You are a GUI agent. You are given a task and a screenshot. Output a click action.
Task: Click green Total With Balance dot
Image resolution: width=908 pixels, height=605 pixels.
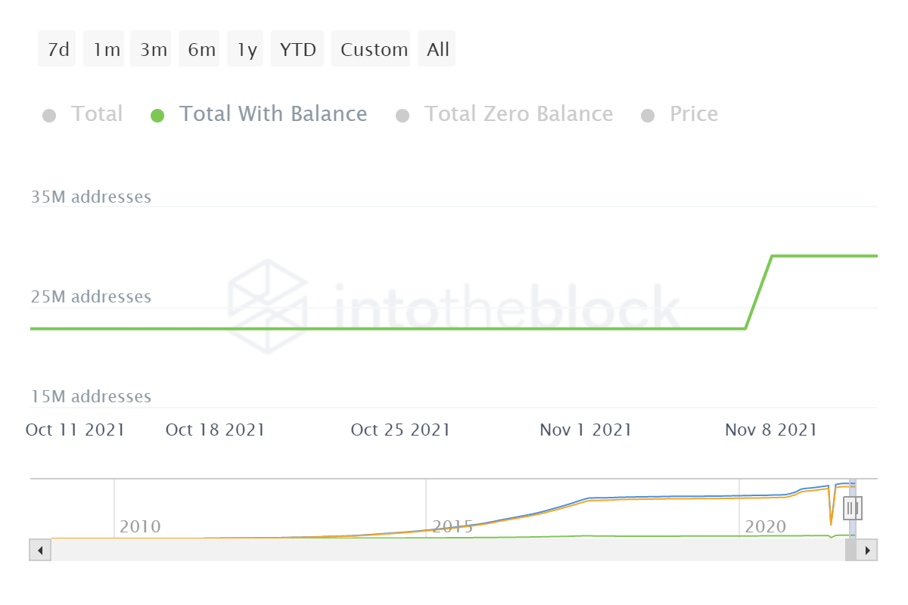[x=157, y=116]
